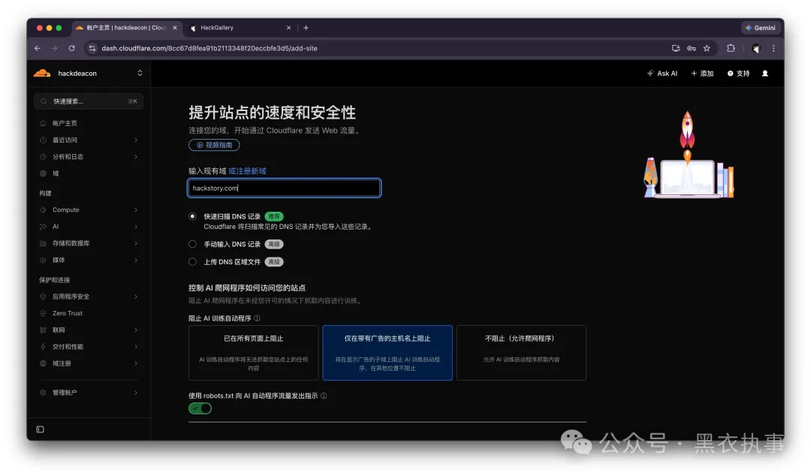The image size is (811, 476).
Task: Open Gemini button in browser
Action: 761,28
